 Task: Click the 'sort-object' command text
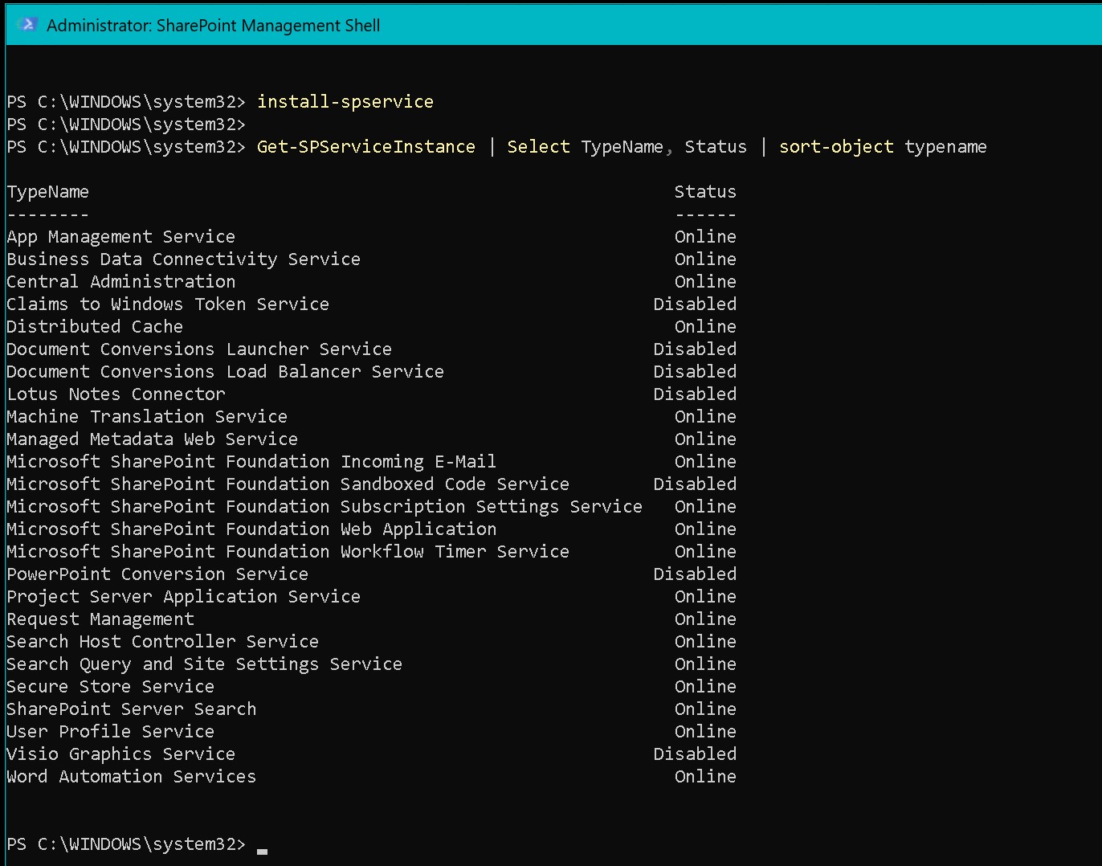click(x=836, y=147)
